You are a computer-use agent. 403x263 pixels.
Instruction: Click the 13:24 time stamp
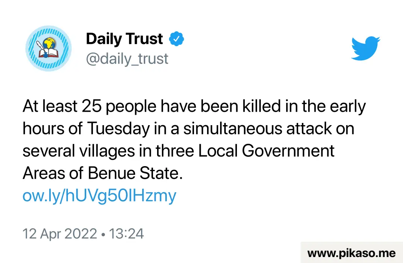(126, 234)
